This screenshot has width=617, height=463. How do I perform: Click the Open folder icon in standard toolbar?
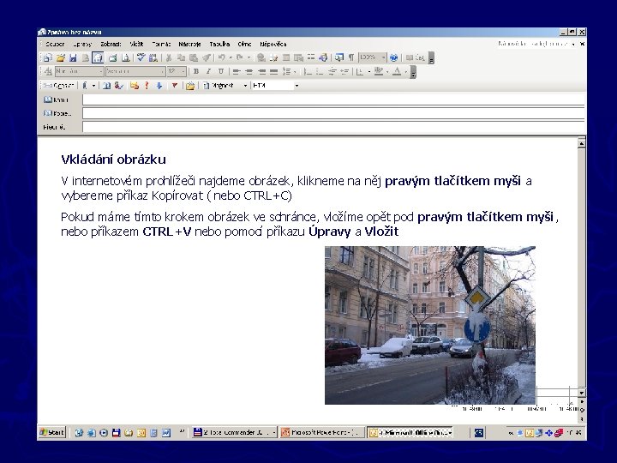[x=60, y=58]
